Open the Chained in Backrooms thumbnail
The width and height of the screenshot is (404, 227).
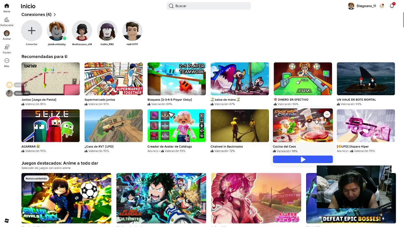click(x=240, y=126)
